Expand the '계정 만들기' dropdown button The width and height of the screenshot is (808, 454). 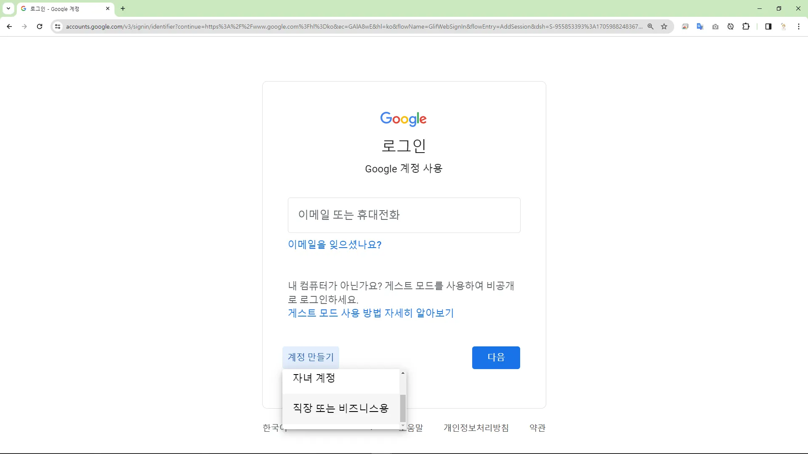311,357
